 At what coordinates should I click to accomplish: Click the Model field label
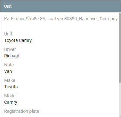click(10, 96)
